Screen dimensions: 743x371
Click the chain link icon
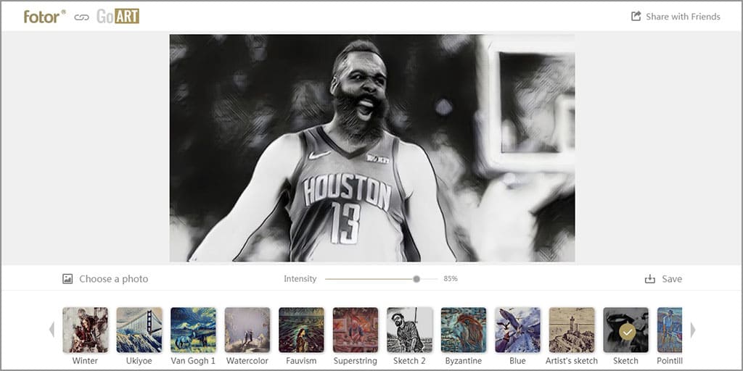(x=81, y=17)
